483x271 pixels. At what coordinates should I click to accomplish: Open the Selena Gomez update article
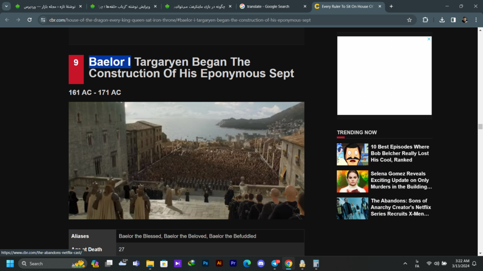tap(401, 180)
